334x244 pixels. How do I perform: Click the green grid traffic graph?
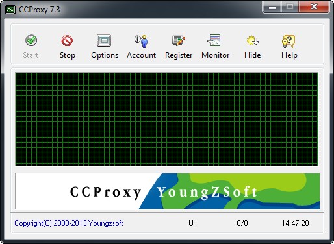pyautogui.click(x=167, y=119)
